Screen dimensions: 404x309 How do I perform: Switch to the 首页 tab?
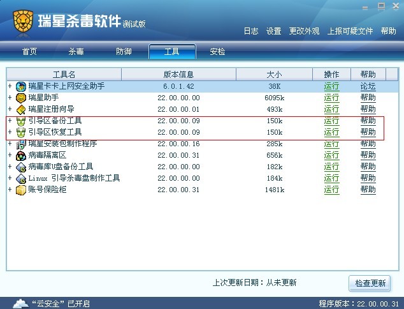point(29,51)
